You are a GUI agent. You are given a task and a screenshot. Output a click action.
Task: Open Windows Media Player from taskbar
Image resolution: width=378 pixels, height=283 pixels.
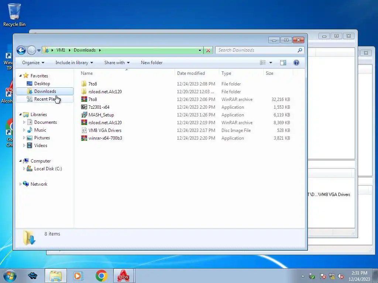pos(78,276)
